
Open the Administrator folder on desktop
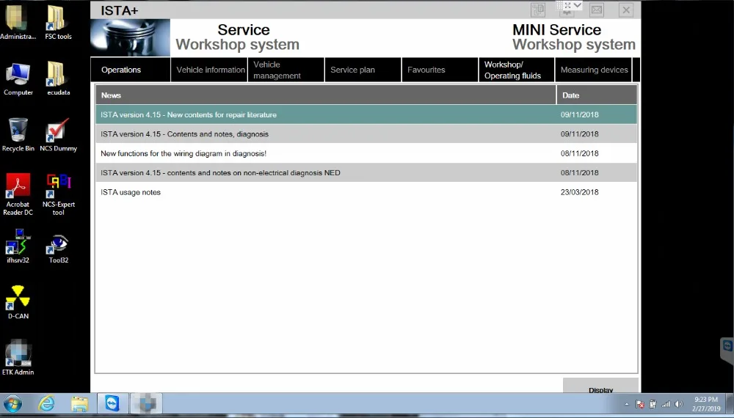18,23
